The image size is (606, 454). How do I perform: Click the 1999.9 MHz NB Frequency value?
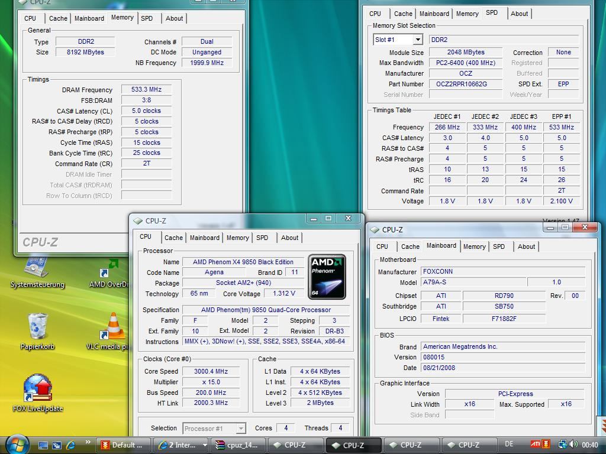pyautogui.click(x=207, y=63)
